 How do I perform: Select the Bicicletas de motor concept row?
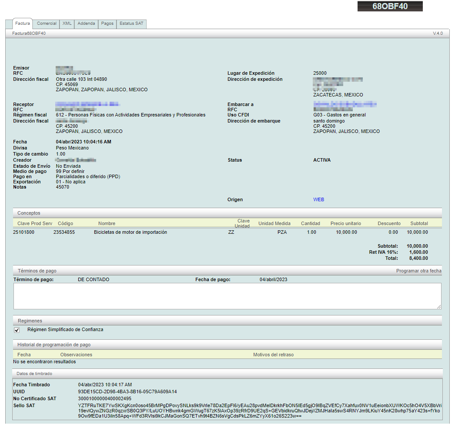coord(130,232)
